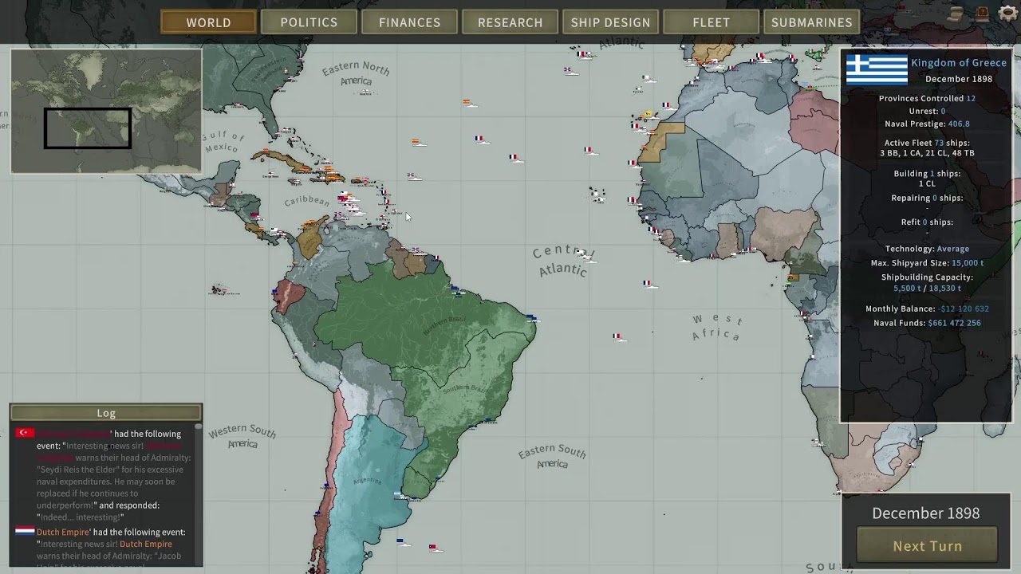Click the Dutch Empire link in the log
Screen dimensions: 1021x574
[63, 532]
